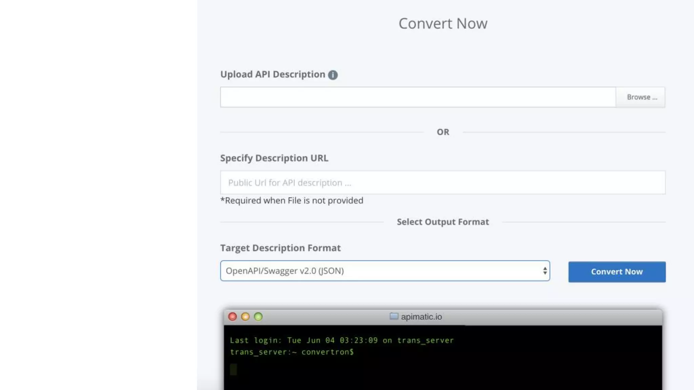Viewport: 694px width, 390px height.
Task: Click the trans_server convertron$ prompt line
Action: coord(291,352)
